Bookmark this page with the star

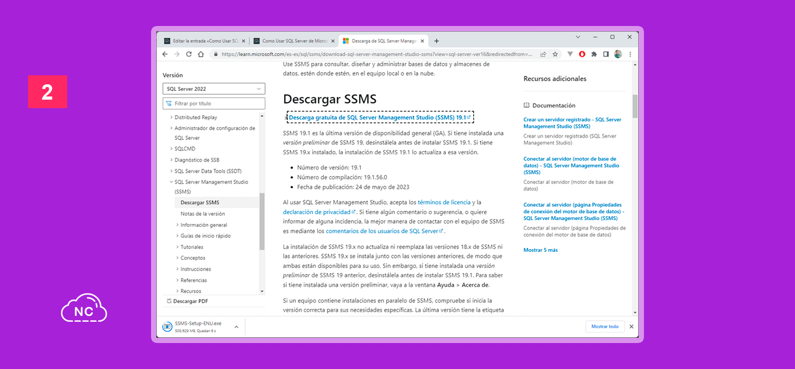tap(555, 54)
